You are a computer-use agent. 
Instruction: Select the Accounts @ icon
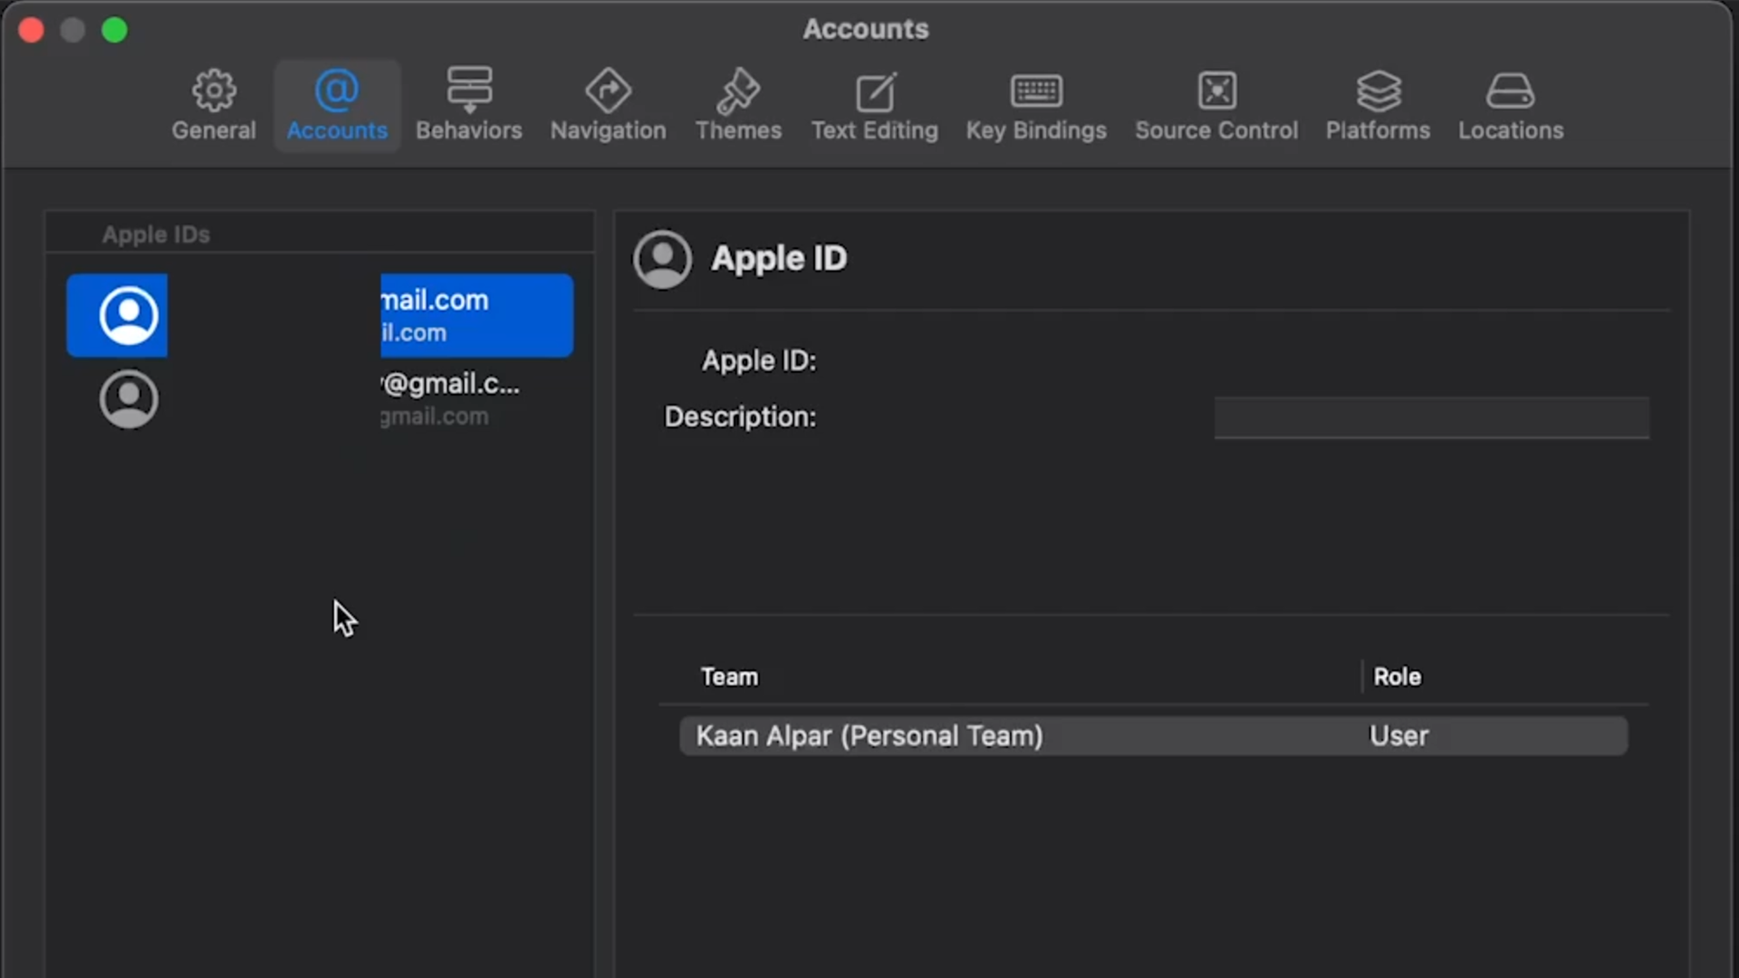[x=337, y=90]
